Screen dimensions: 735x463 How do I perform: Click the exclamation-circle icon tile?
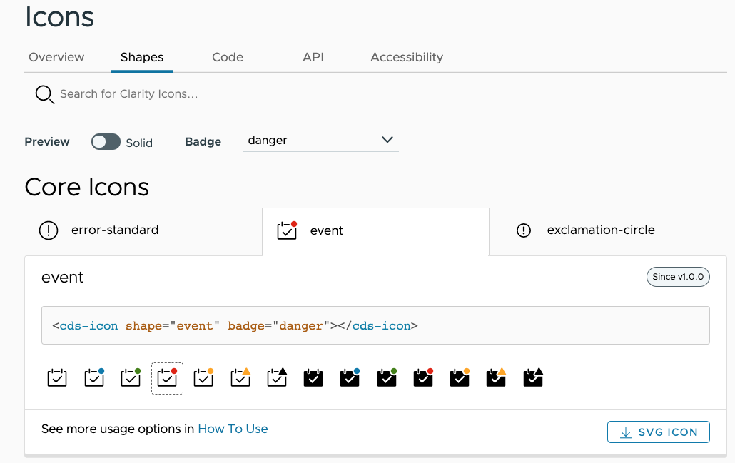click(608, 230)
